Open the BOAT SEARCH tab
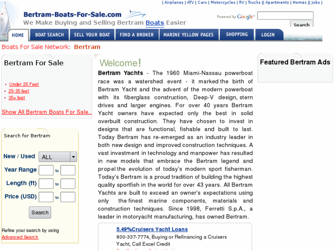 (x=49, y=35)
